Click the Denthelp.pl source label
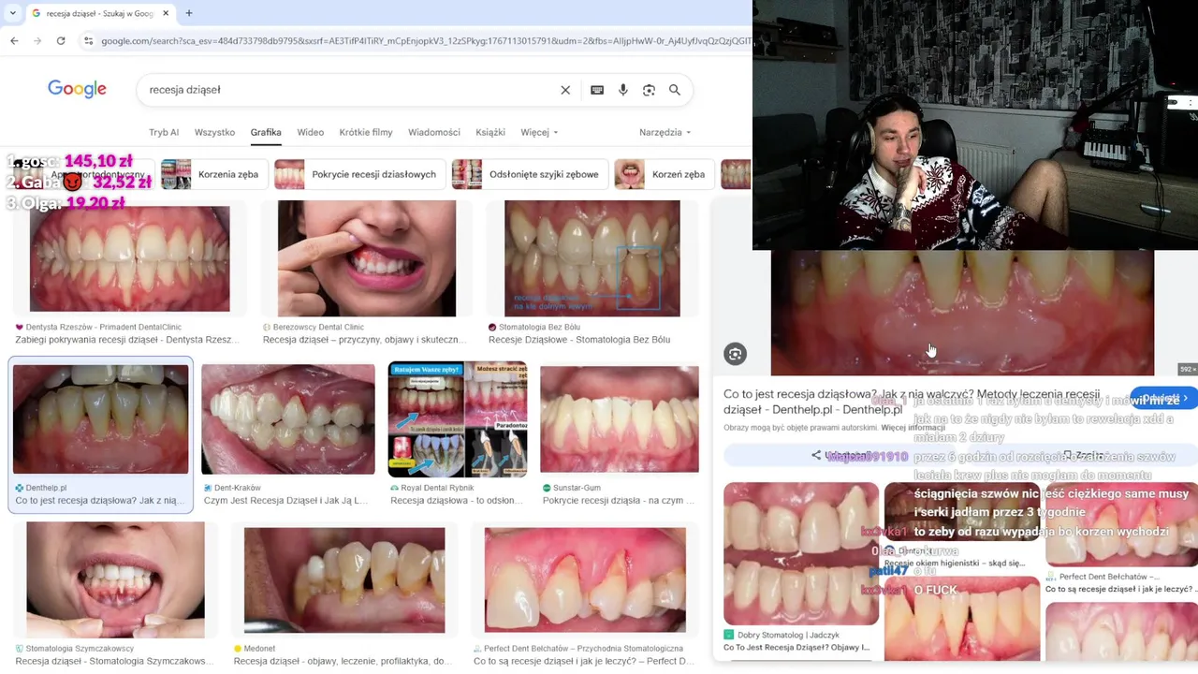 (x=46, y=488)
